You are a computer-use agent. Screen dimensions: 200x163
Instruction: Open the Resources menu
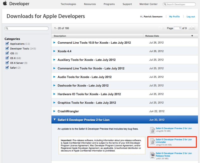click(90, 4)
